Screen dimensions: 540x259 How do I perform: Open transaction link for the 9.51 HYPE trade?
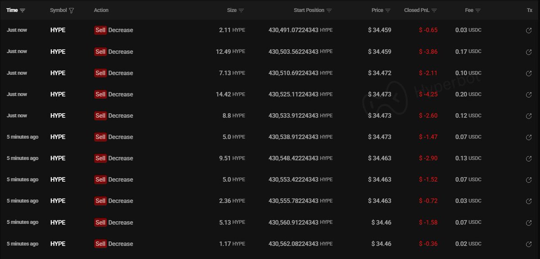click(x=529, y=159)
